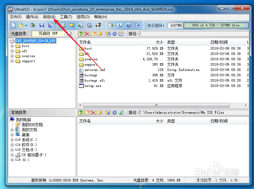
Task: Open the 选项(O) menu
Action: click(83, 17)
